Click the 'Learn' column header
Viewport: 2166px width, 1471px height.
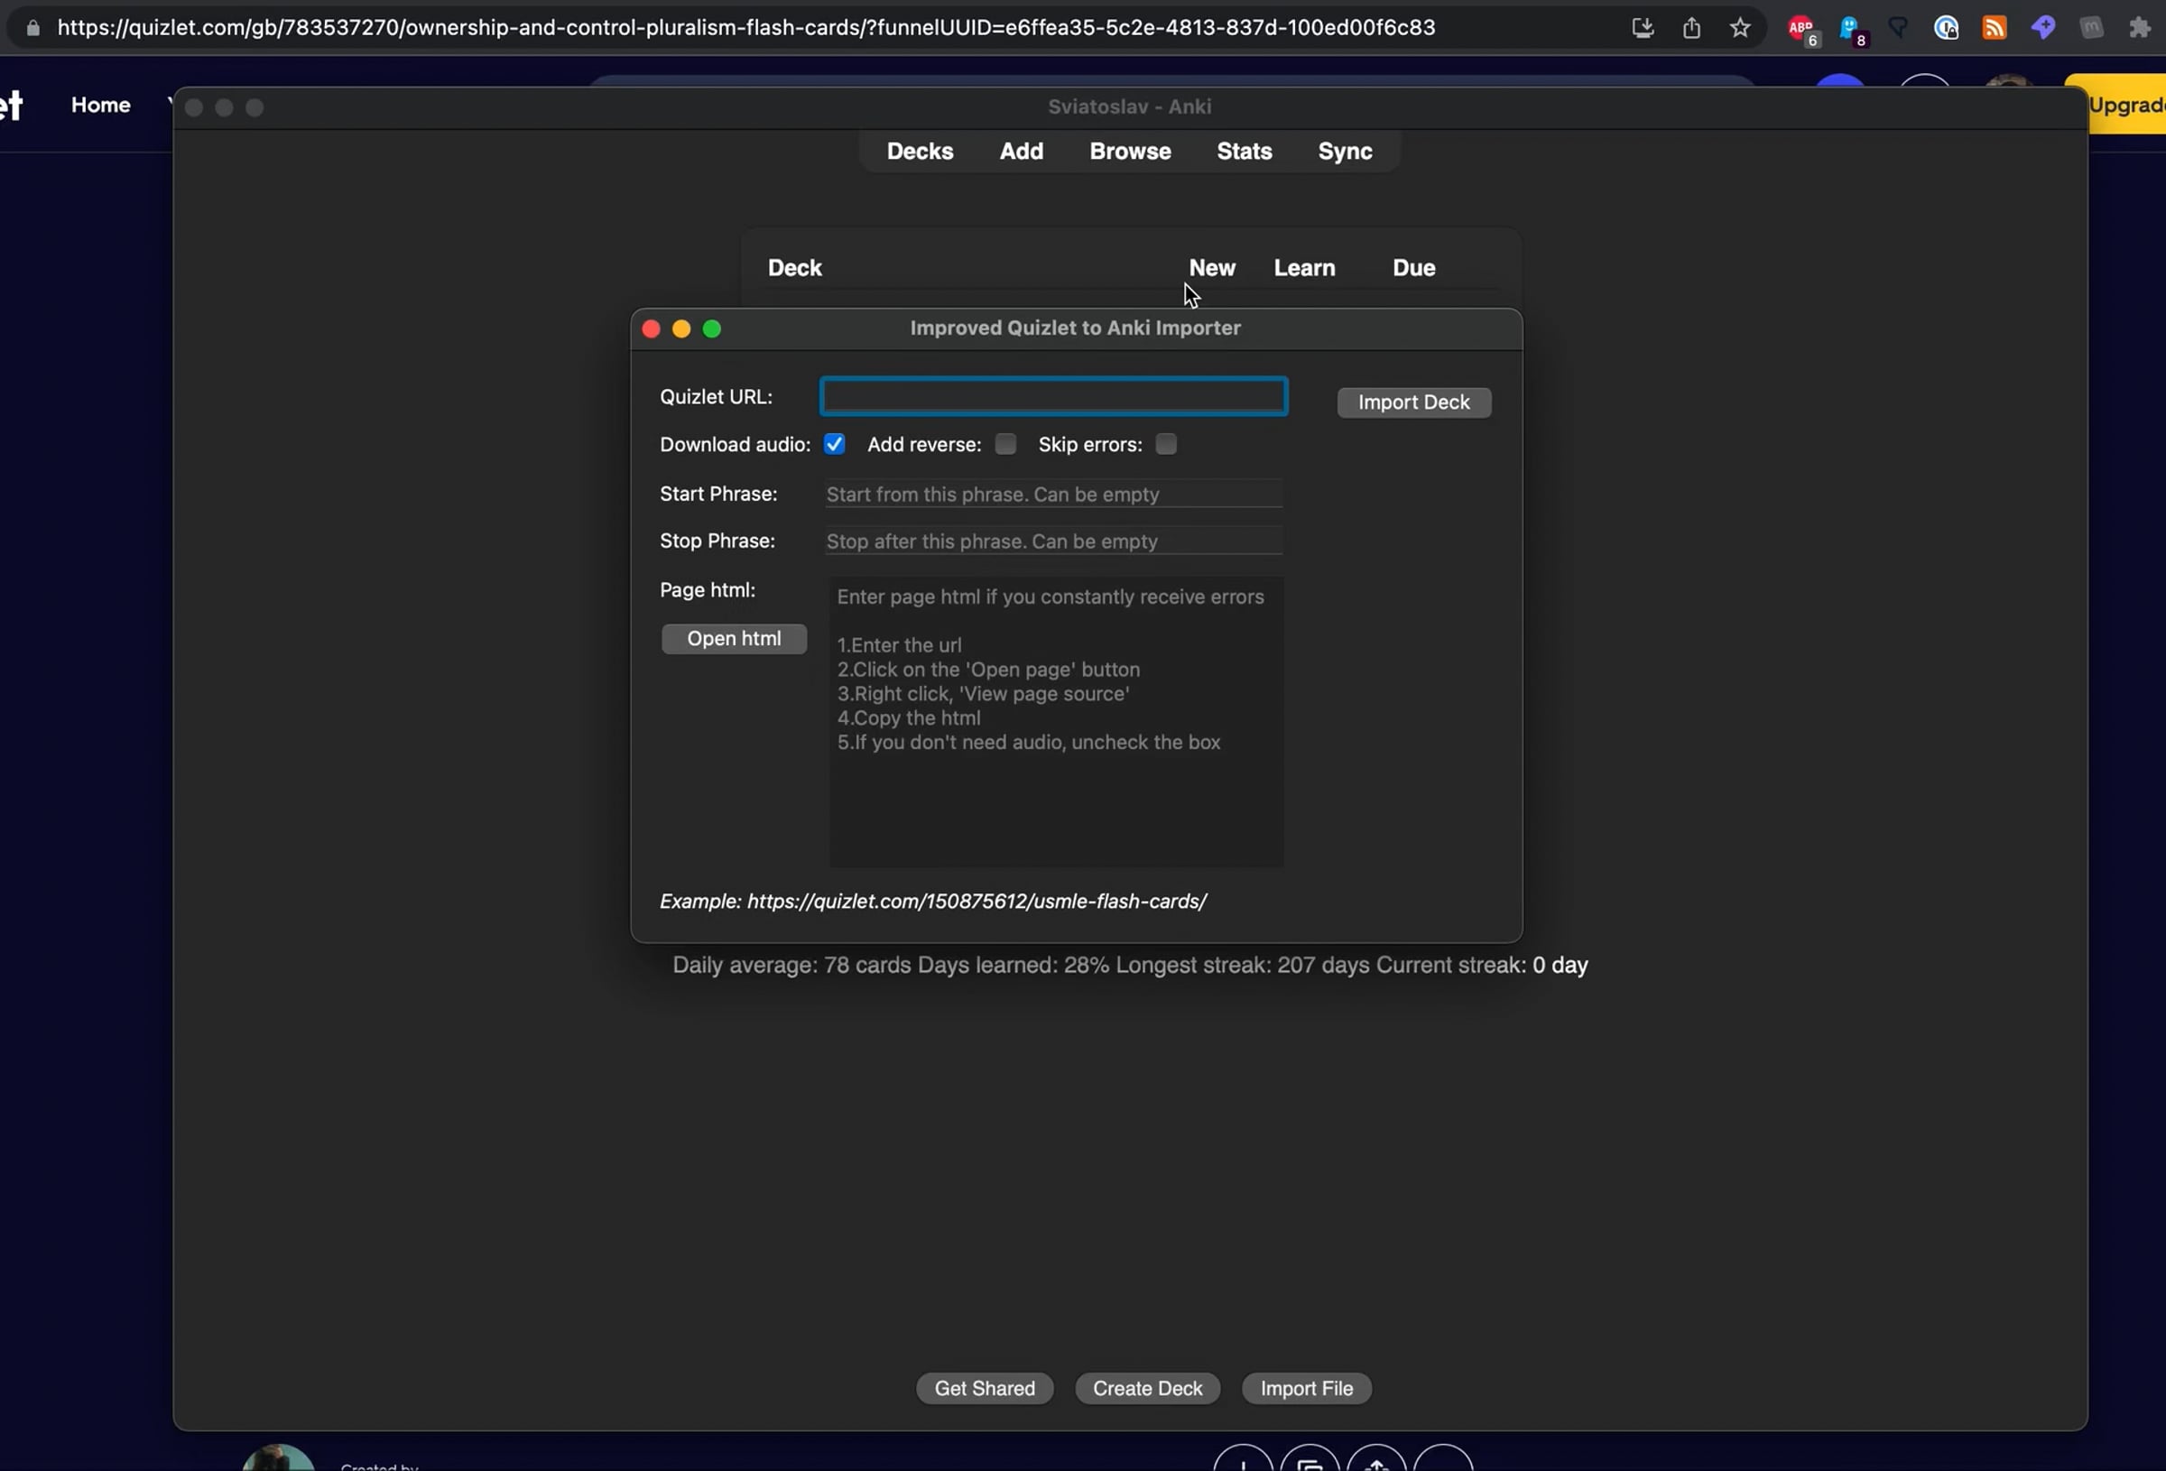tap(1304, 268)
